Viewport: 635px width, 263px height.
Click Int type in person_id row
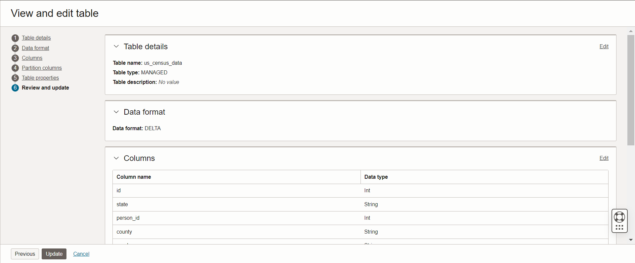tap(367, 218)
